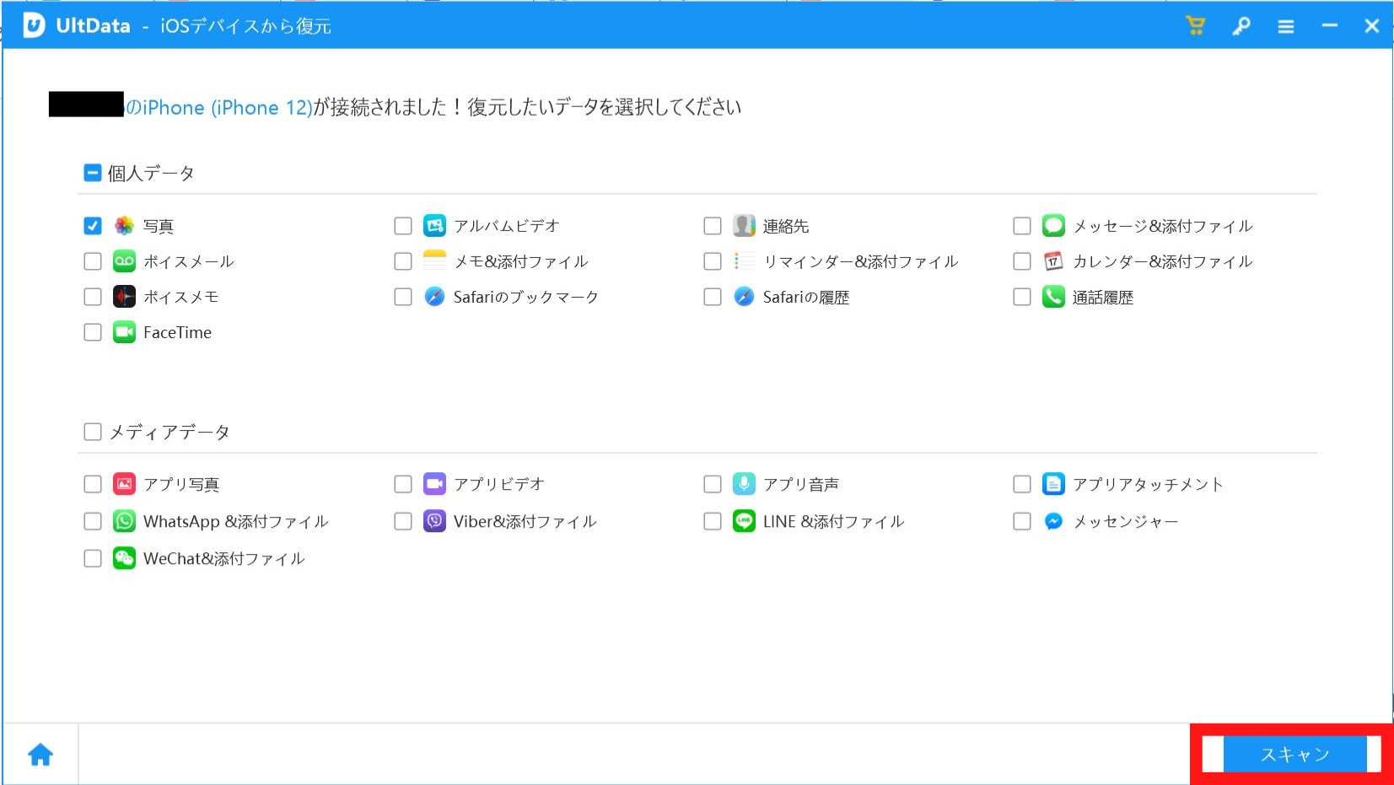Toggle the 個人データ group checkbox

93,173
